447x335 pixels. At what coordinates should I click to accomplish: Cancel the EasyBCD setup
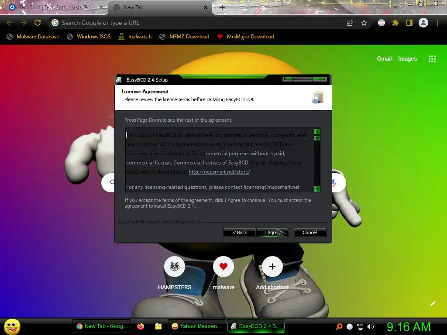(x=309, y=232)
